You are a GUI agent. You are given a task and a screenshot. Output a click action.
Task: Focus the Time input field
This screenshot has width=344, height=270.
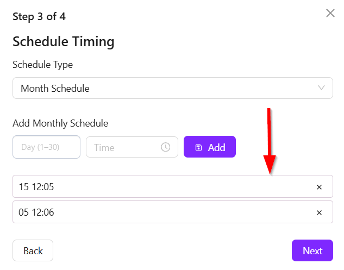pos(125,147)
